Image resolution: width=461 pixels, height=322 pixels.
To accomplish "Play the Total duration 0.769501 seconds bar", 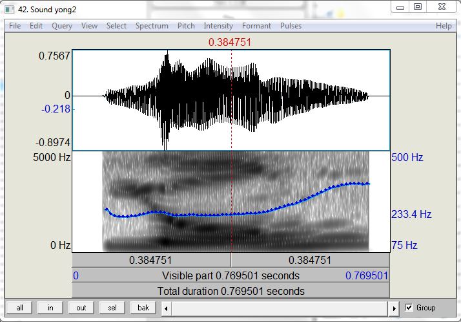I will pyautogui.click(x=230, y=291).
